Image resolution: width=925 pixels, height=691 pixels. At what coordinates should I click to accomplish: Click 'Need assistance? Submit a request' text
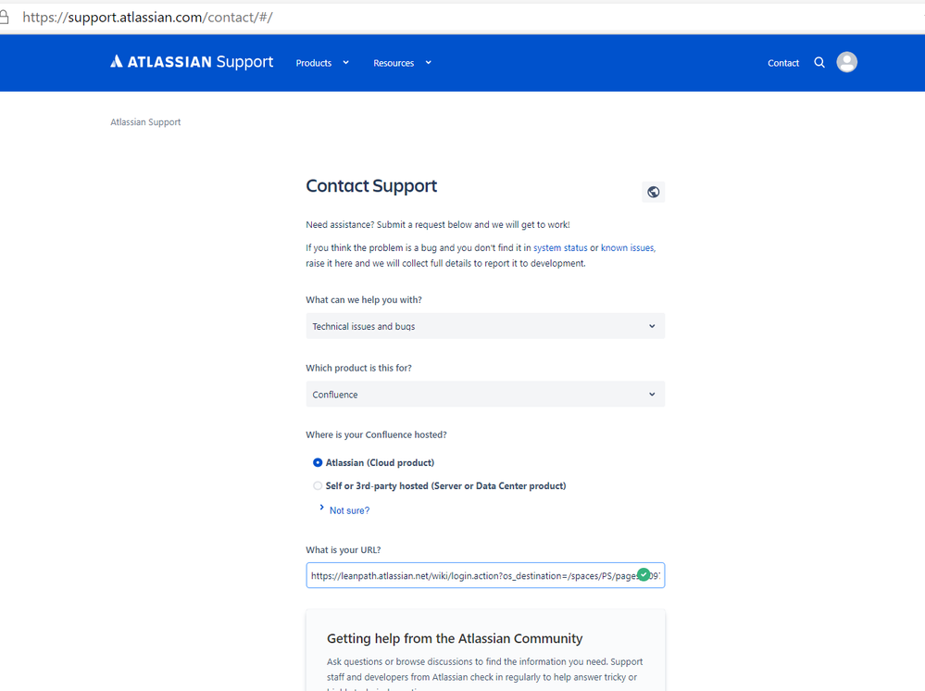point(438,225)
